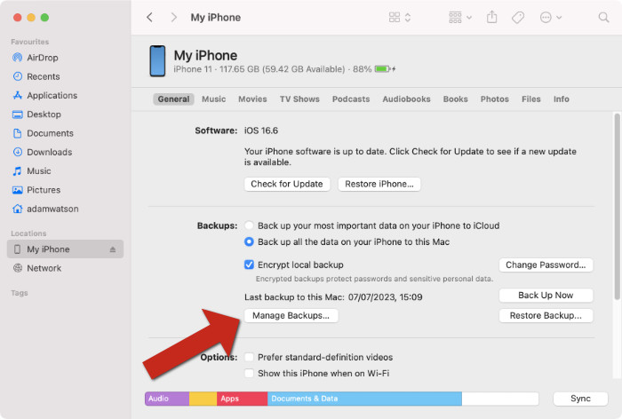Click the last backup date 07/07/2023, 15:09
Screen dimensions: 622x419
pyautogui.click(x=385, y=297)
